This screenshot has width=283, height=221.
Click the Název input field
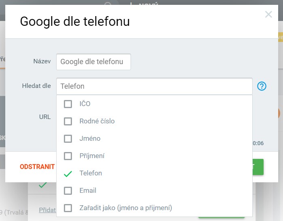(93, 62)
